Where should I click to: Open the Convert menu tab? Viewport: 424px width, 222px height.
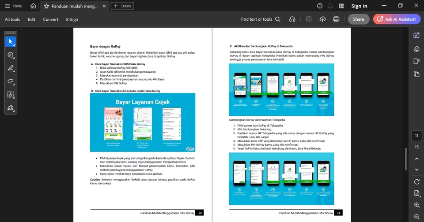click(50, 19)
